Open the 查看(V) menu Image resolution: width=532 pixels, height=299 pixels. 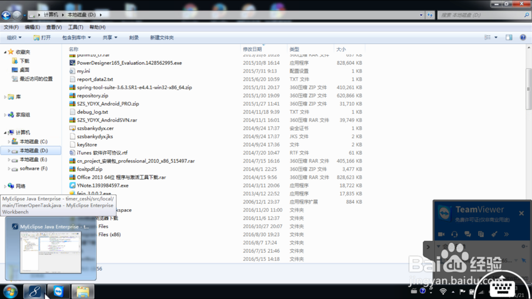tap(54, 27)
